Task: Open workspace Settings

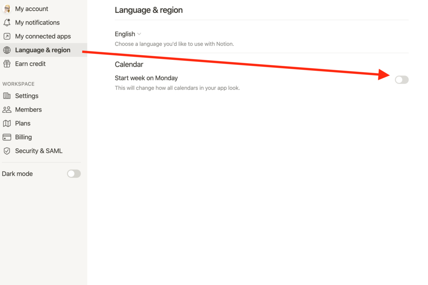Action: pyautogui.click(x=44, y=96)
